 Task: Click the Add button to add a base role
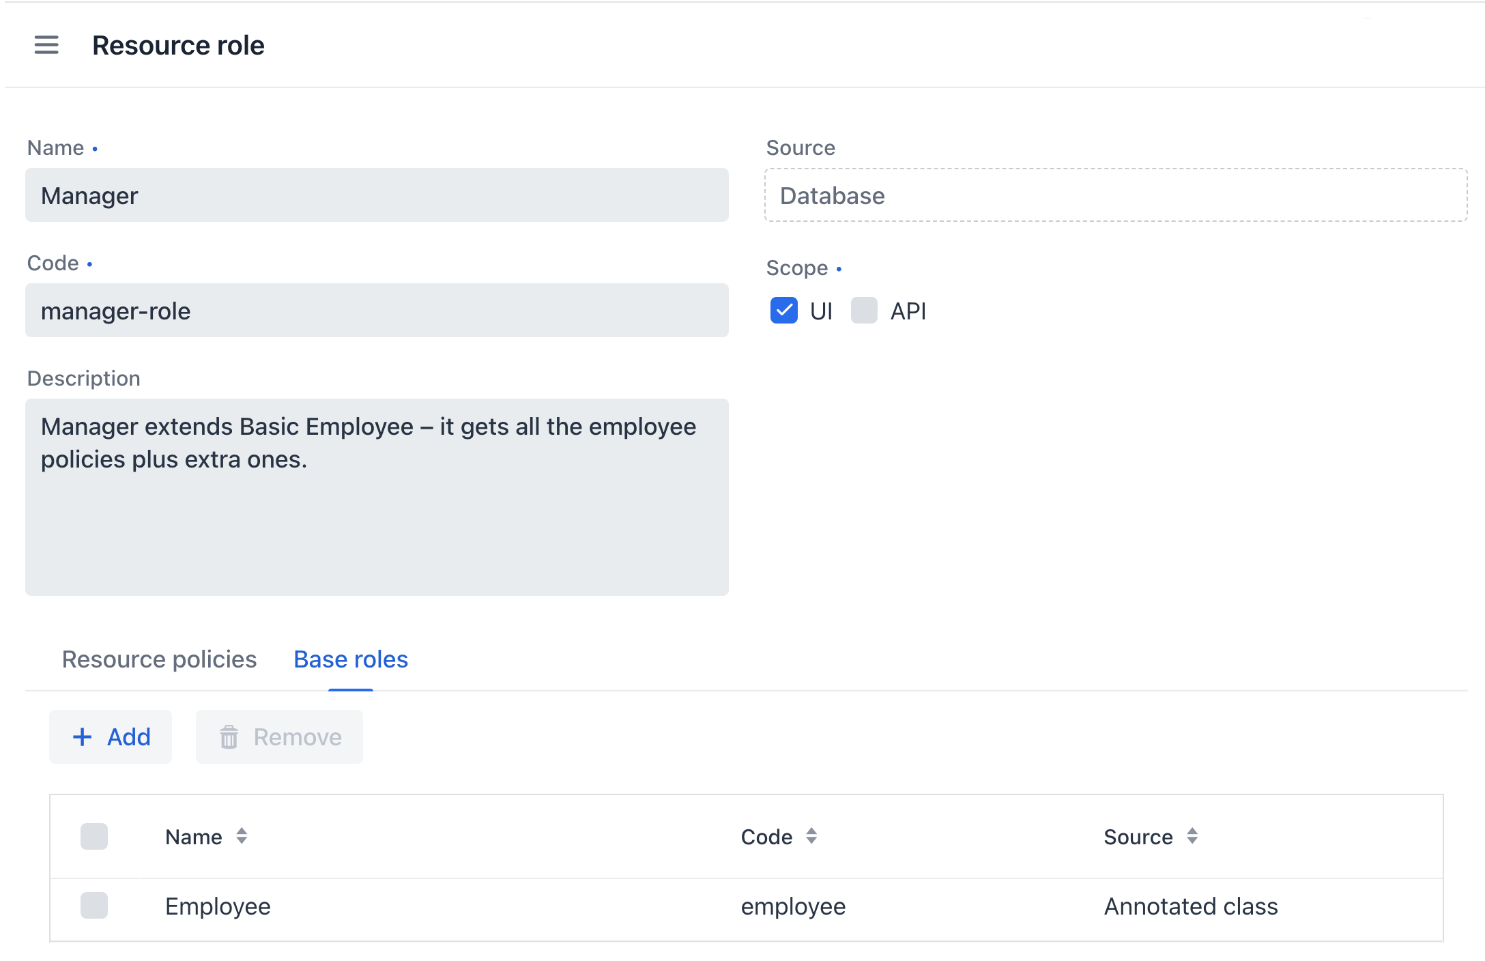[111, 737]
